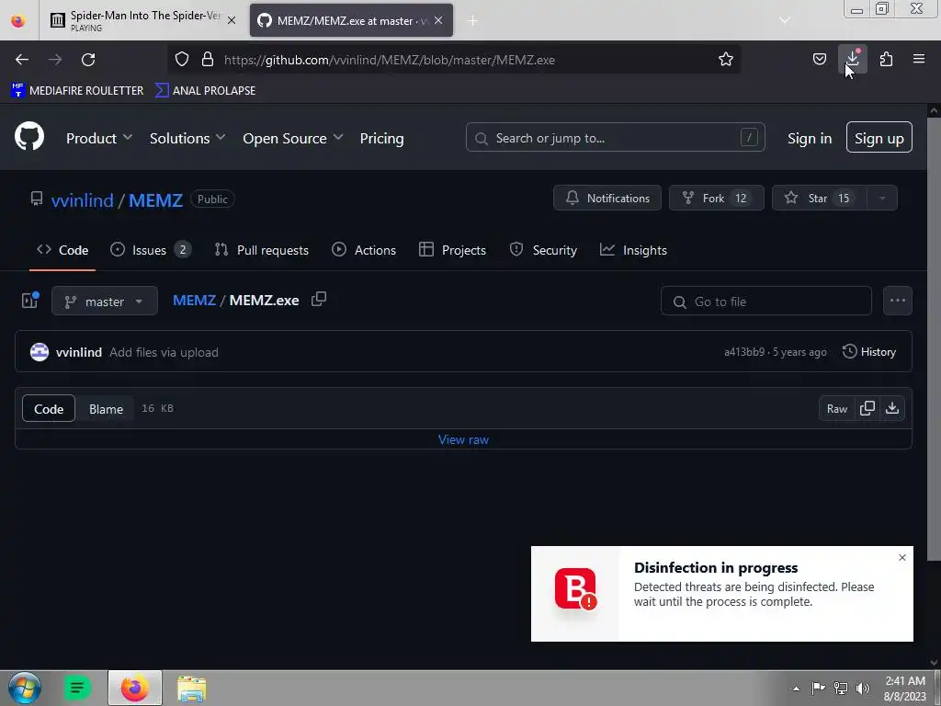Copy the raw file contents
The width and height of the screenshot is (941, 706).
tap(867, 408)
